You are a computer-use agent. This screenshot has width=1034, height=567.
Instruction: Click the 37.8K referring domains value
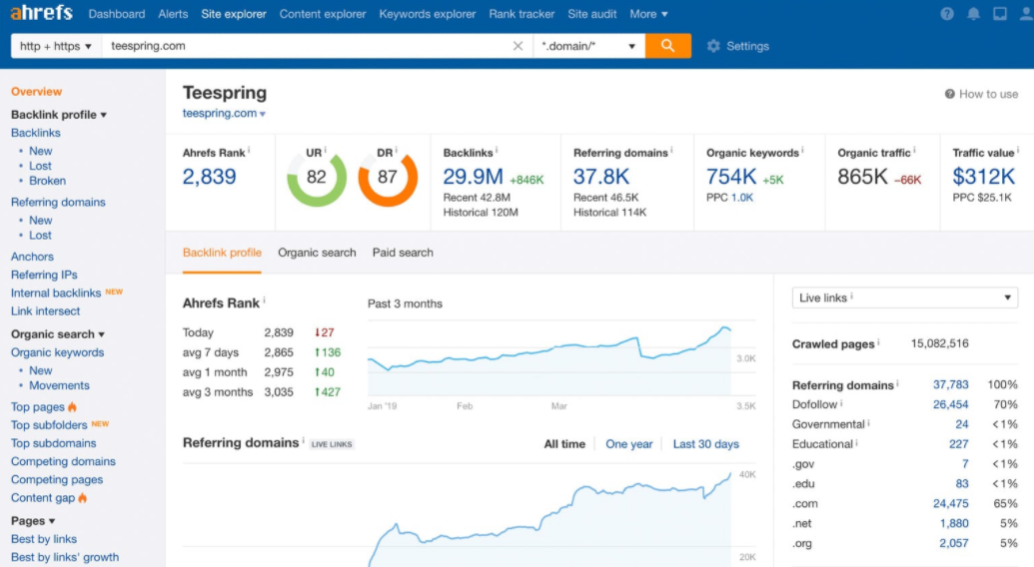point(601,177)
